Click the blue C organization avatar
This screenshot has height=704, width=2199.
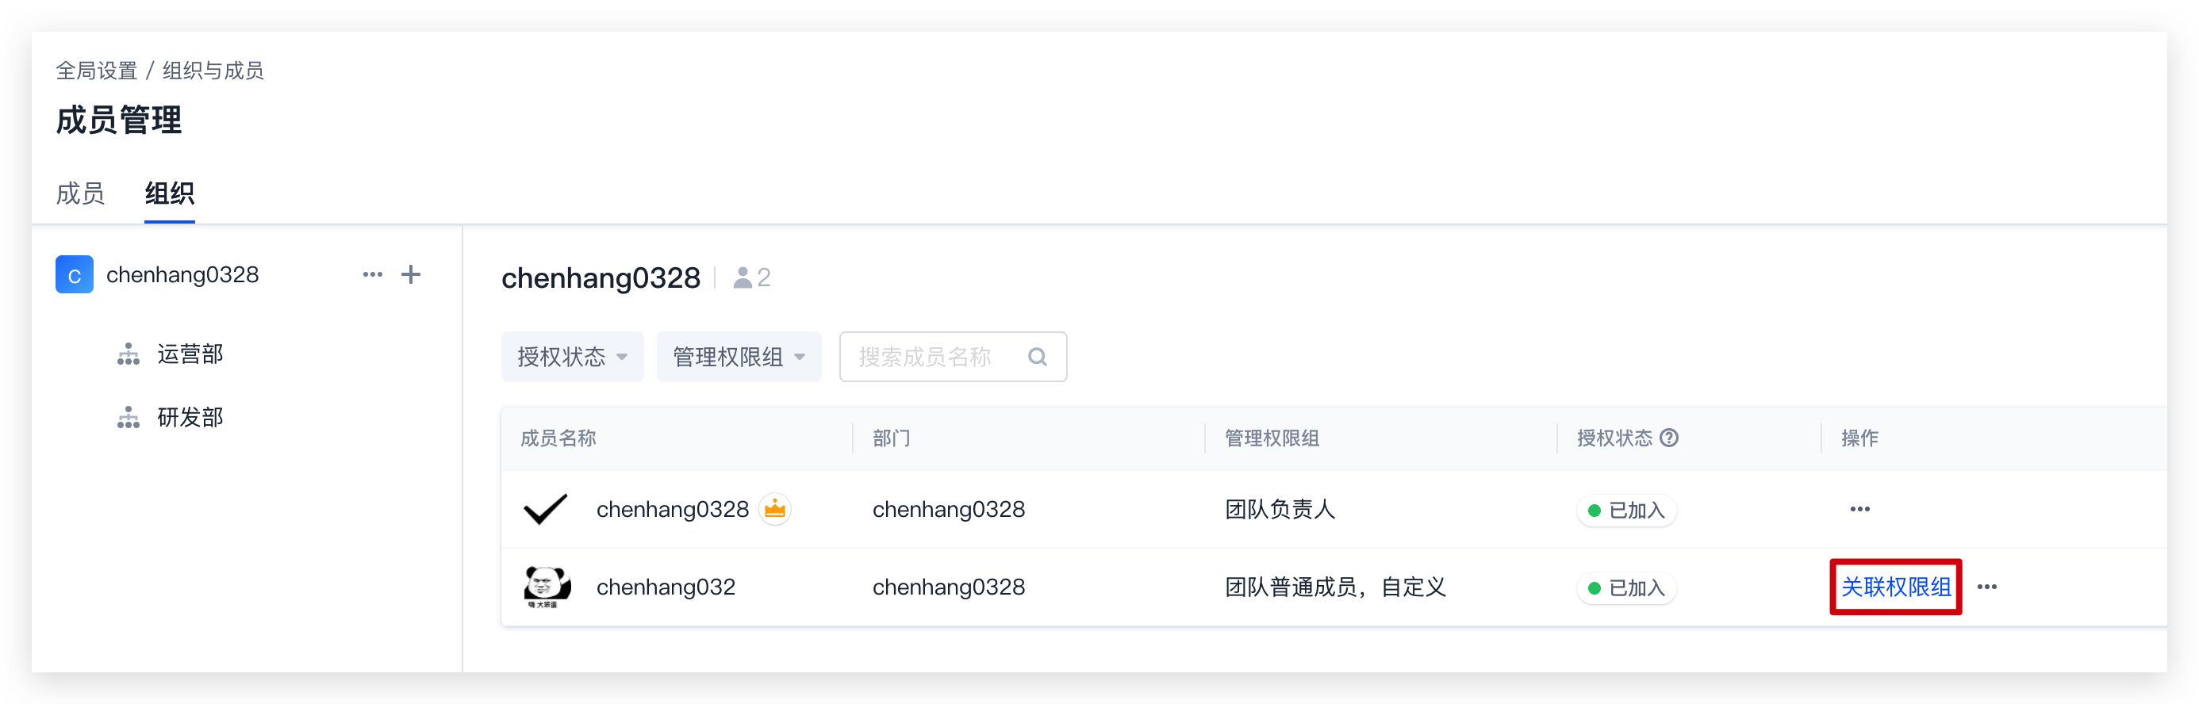75,274
